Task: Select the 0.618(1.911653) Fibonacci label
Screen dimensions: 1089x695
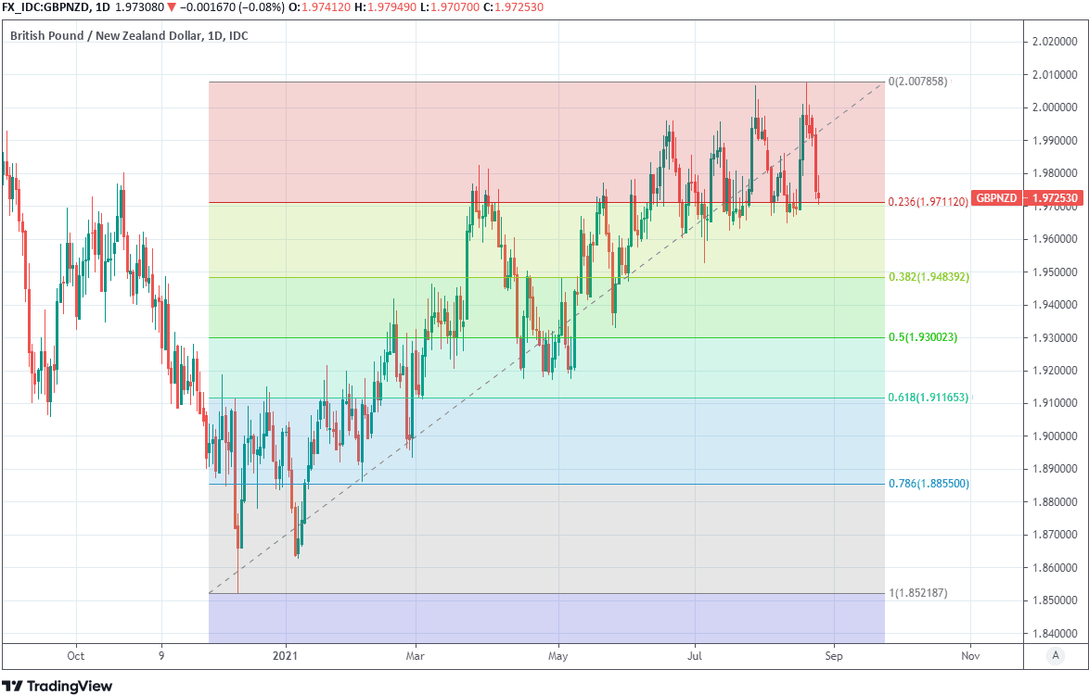Action: tap(928, 398)
